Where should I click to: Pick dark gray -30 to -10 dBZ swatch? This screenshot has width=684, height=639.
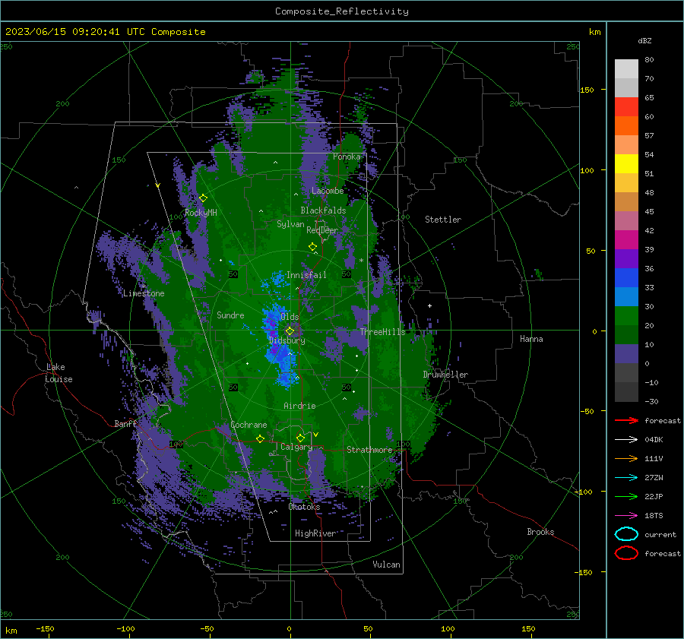(x=626, y=392)
